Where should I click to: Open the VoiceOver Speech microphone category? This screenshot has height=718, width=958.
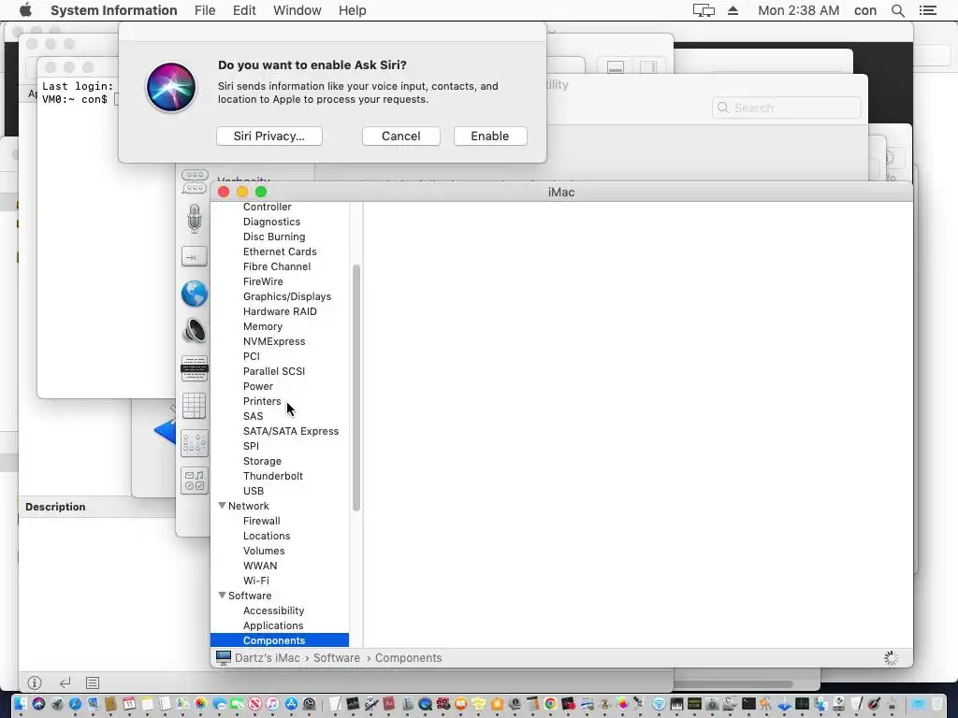195,219
